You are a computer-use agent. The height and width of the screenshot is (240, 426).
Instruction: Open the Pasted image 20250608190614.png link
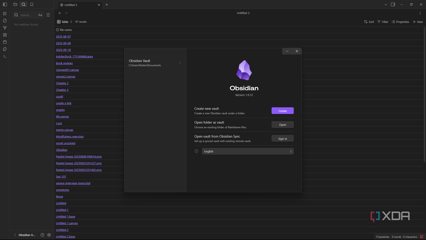coord(79,156)
